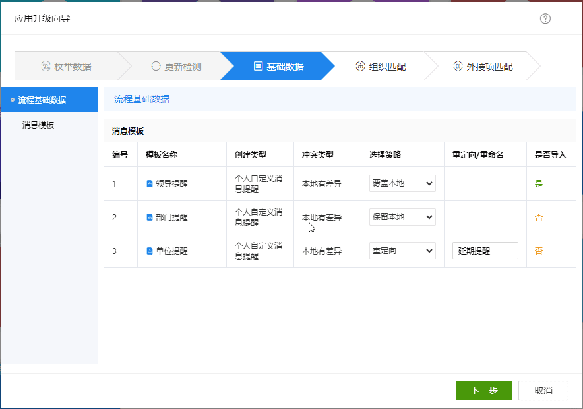583x409 pixels.
Task: Click the 编号 column header
Action: [x=120, y=154]
